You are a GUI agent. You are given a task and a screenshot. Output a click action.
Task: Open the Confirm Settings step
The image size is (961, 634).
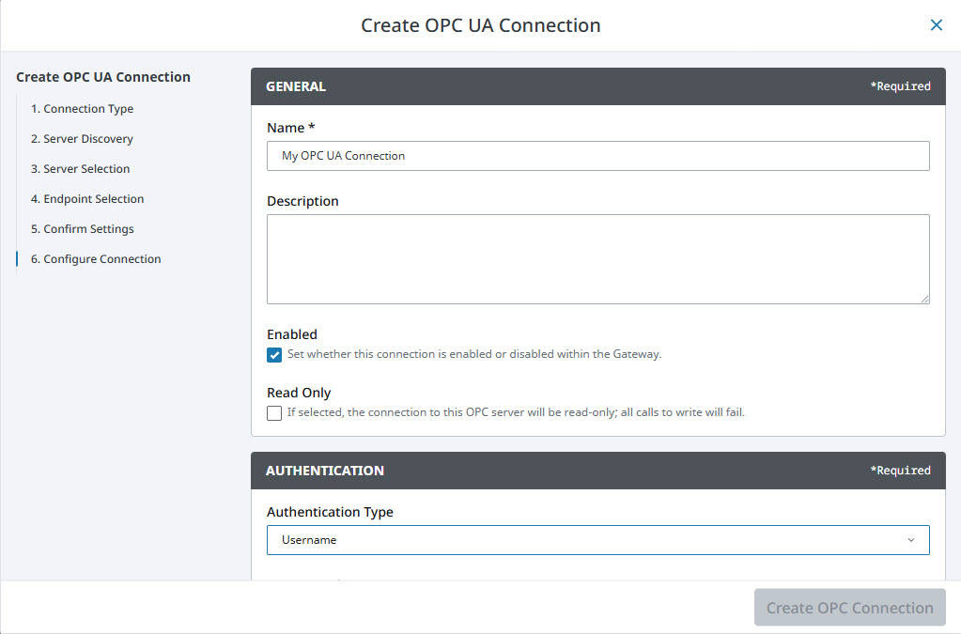83,228
